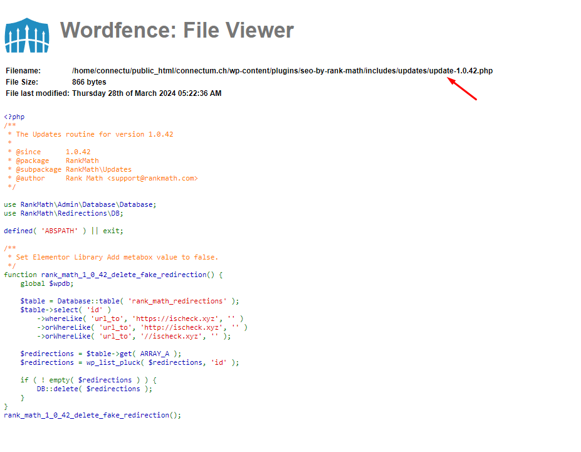Click 'use RankMath\Admin\Database\Database;' line
This screenshot has height=452, width=581.
tap(80, 204)
